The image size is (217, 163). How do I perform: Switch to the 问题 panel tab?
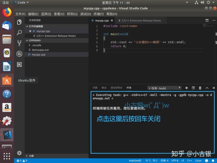[95, 87]
